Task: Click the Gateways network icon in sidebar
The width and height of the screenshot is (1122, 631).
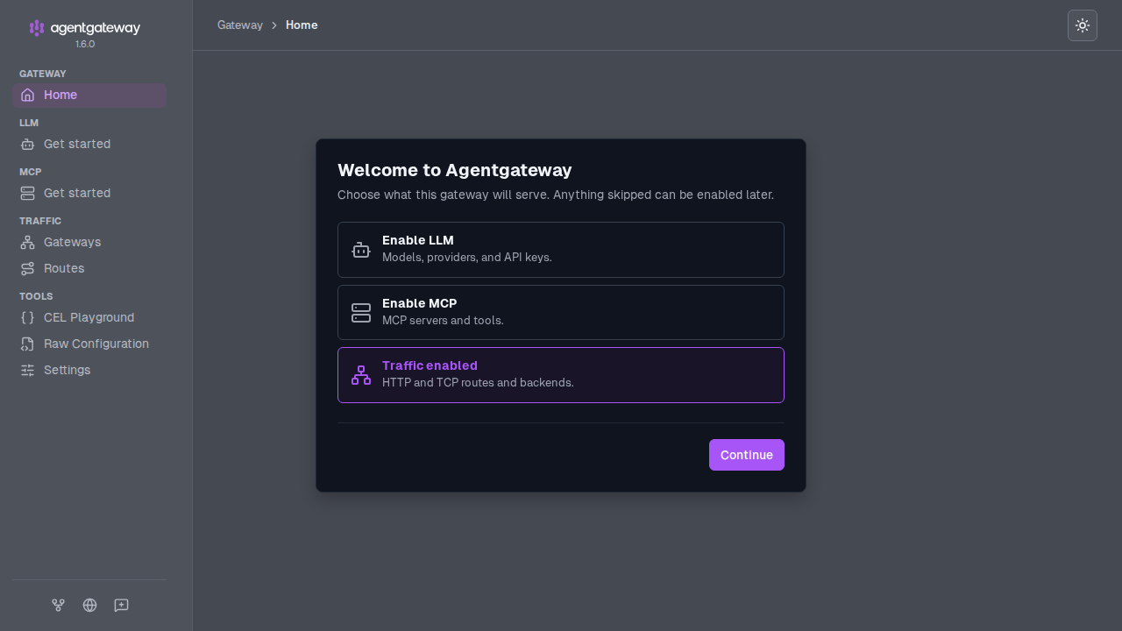Action: coord(27,242)
